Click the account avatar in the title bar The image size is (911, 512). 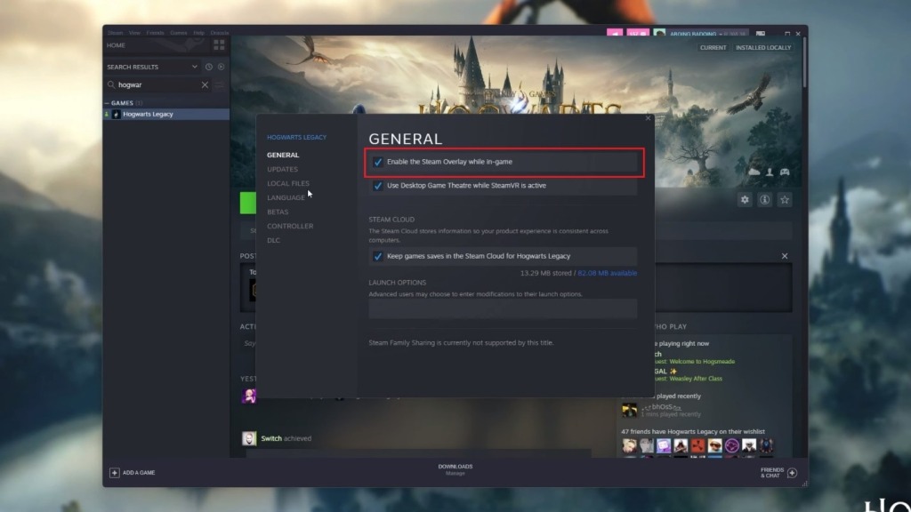click(x=659, y=34)
